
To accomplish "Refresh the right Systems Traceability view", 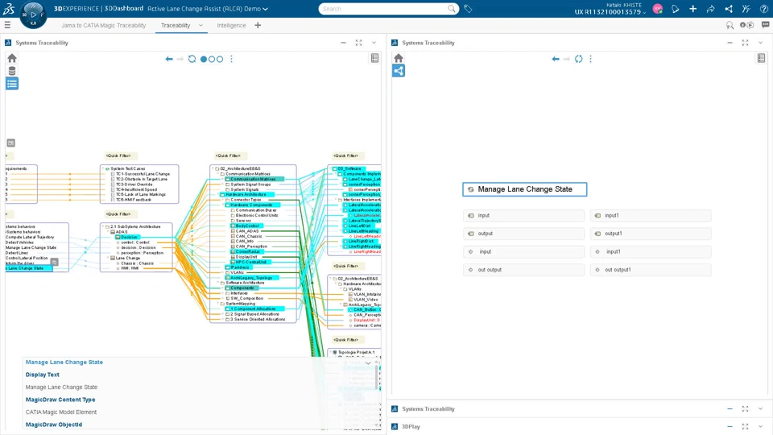I will coord(578,59).
